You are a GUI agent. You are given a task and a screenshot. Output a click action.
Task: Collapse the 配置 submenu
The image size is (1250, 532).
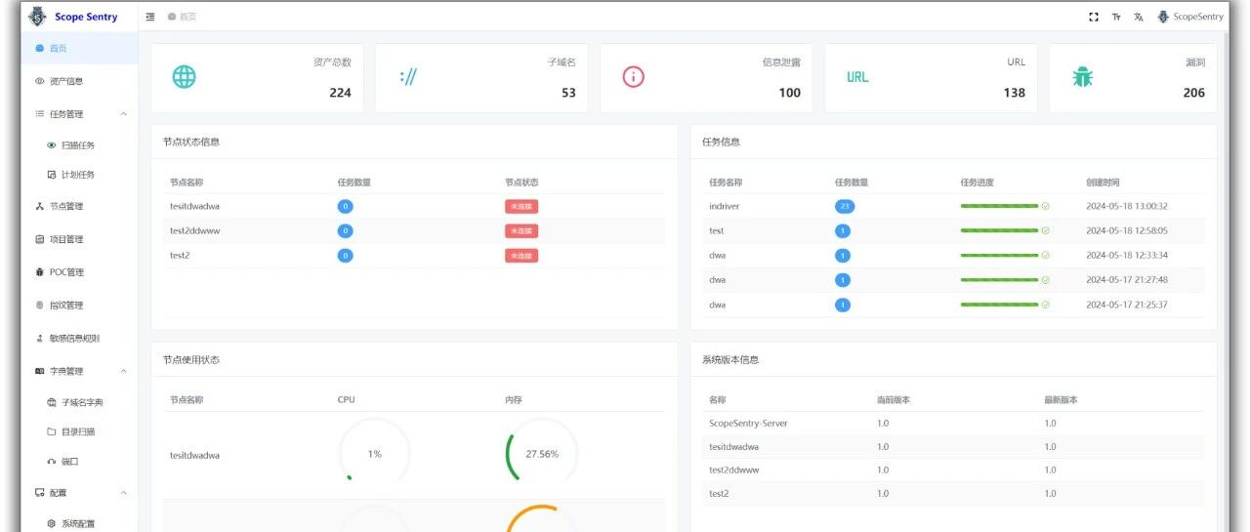click(x=123, y=493)
